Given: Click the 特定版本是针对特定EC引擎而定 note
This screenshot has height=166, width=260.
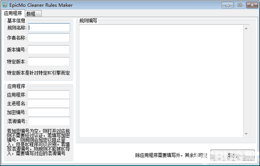Looking at the screenshot, I should click(x=39, y=73).
